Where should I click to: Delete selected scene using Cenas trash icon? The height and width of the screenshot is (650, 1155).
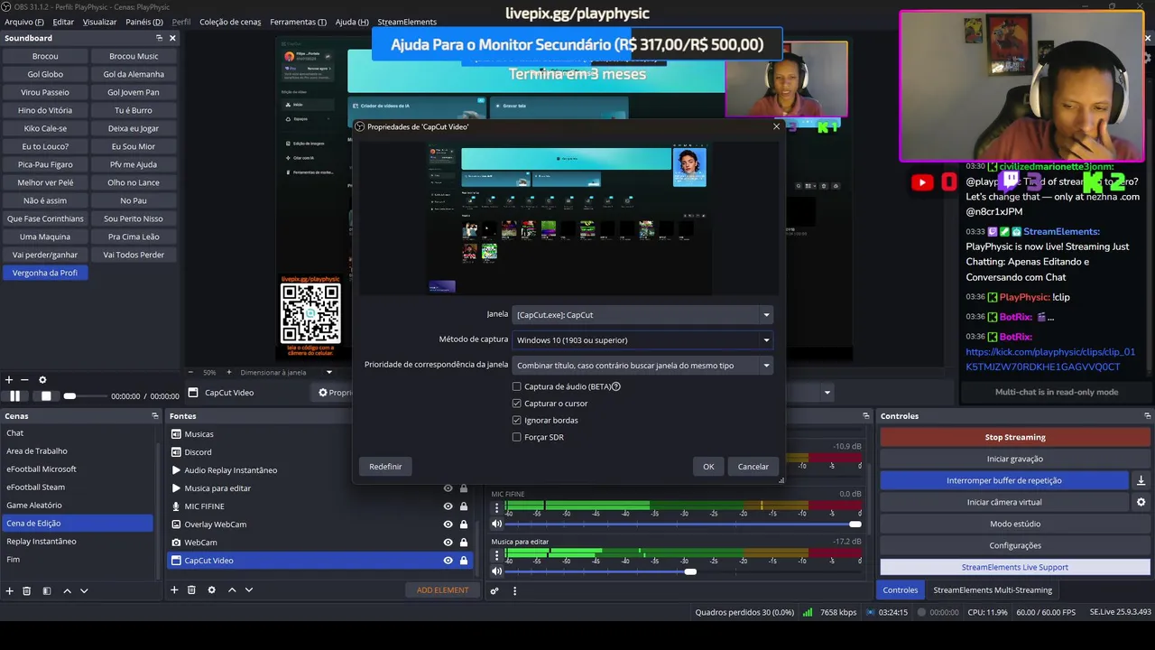click(27, 590)
